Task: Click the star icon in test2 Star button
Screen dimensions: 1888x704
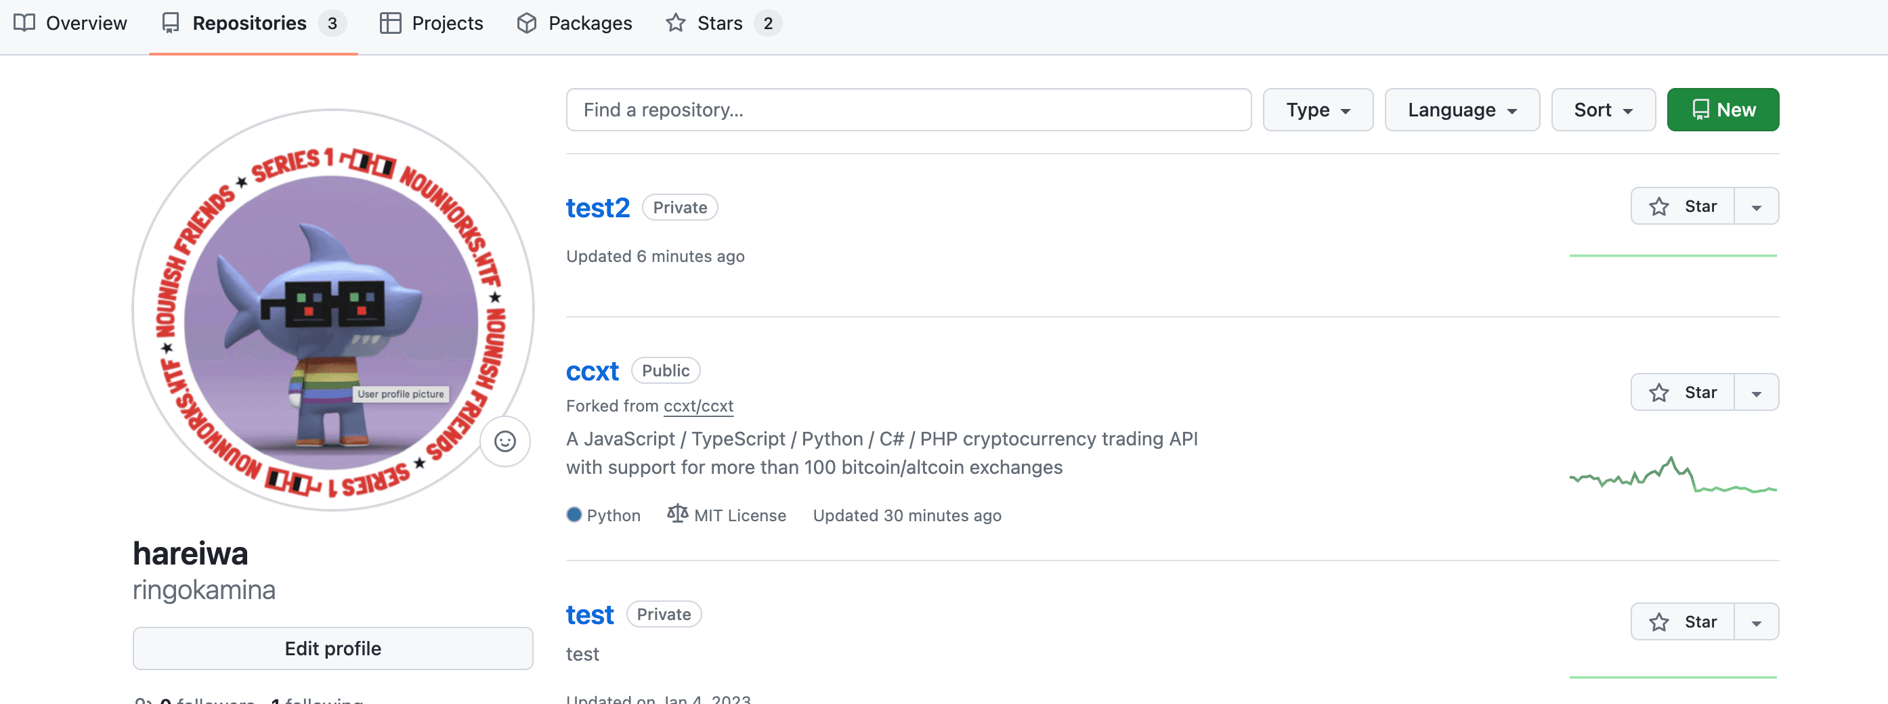Action: (1658, 206)
